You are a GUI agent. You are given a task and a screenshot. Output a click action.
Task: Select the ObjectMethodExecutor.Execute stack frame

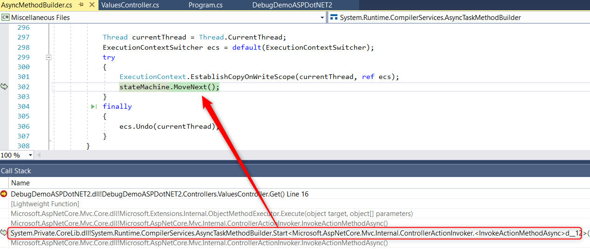[x=211, y=214]
